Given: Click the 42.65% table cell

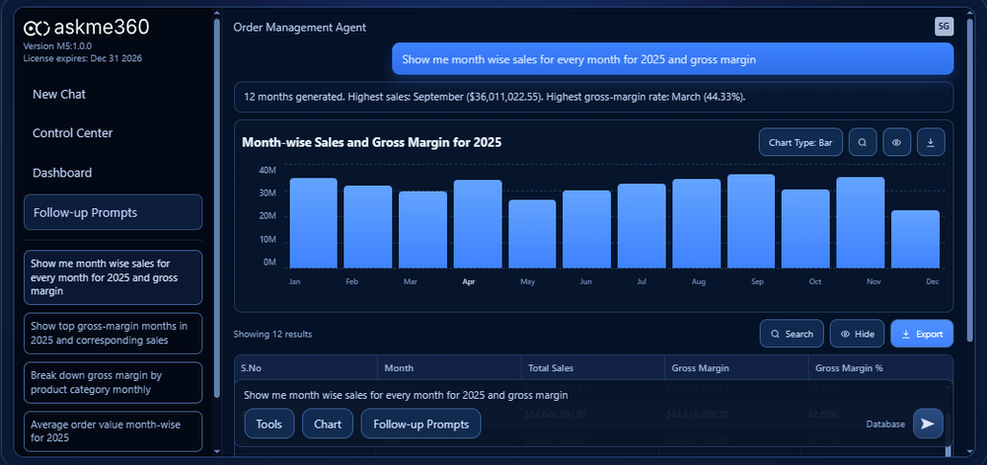Looking at the screenshot, I should [x=823, y=414].
